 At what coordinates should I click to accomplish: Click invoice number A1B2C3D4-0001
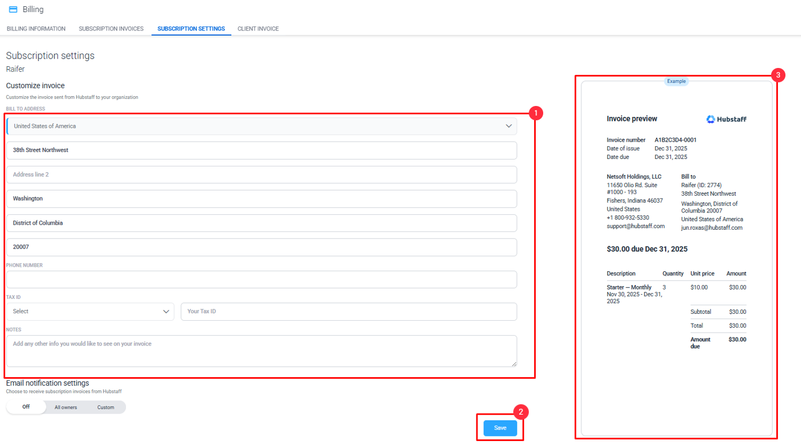tap(676, 140)
